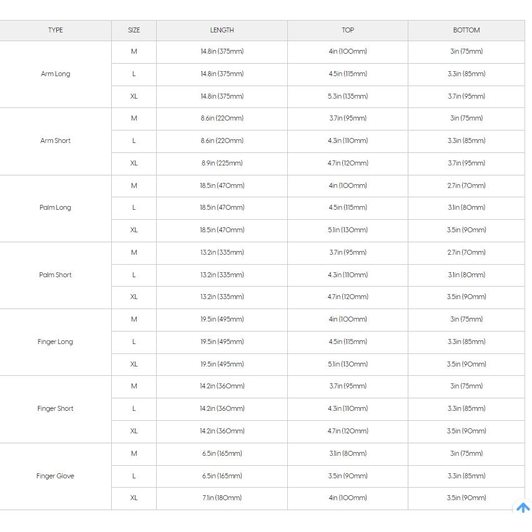Click the Finger Long type cell
Screen dimensions: 532x532
coord(56,342)
